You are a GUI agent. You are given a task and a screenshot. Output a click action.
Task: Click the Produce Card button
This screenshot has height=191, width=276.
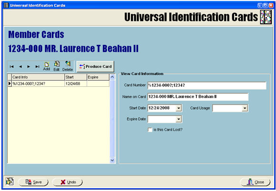coord(95,66)
